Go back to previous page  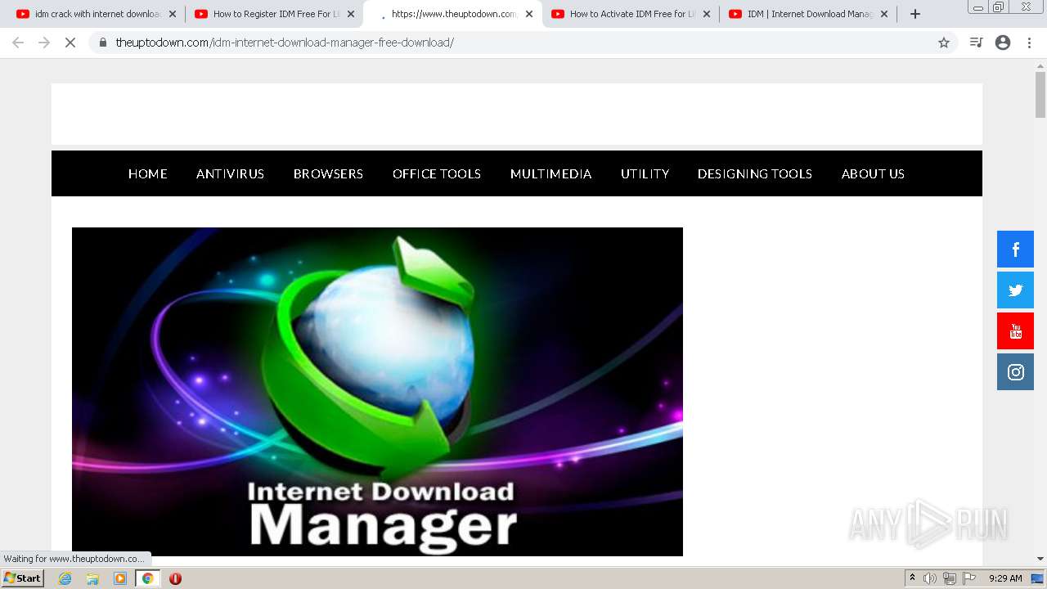[18, 43]
